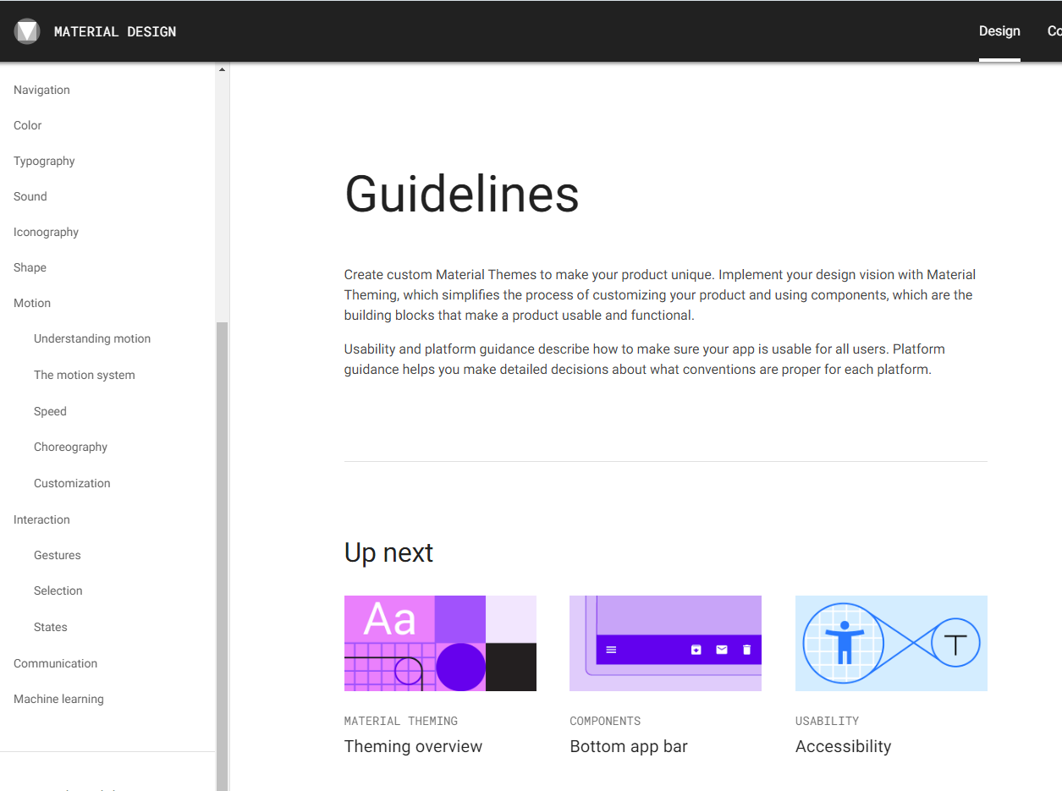
Task: Click the USABILITY category label
Action: point(827,721)
